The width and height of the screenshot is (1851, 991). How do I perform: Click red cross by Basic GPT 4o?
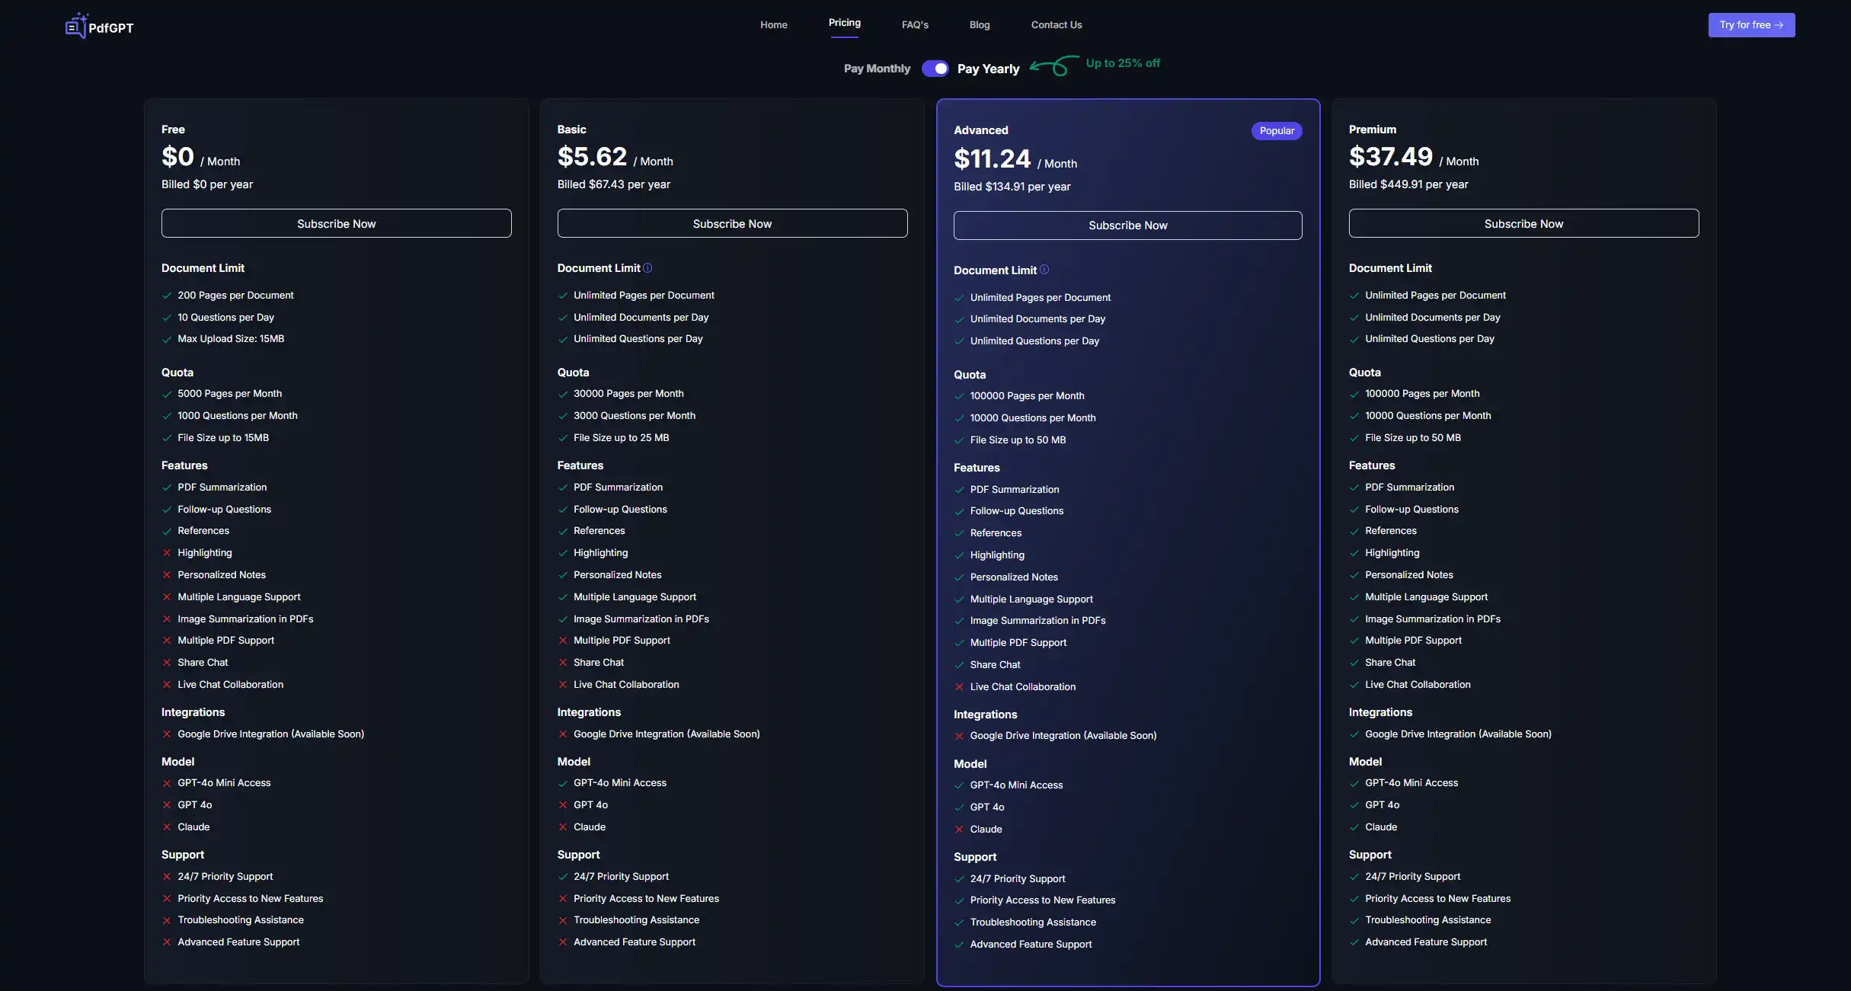(x=563, y=805)
